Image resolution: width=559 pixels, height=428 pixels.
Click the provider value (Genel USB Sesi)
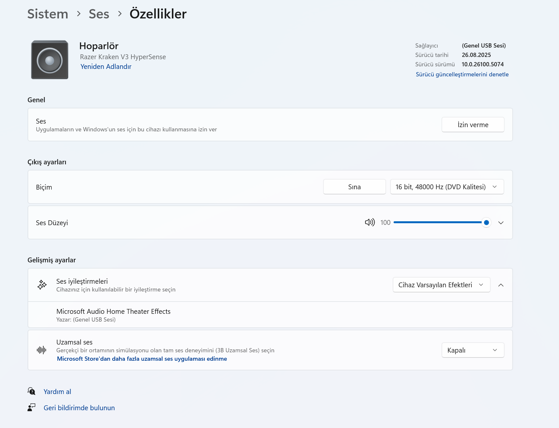pyautogui.click(x=484, y=46)
